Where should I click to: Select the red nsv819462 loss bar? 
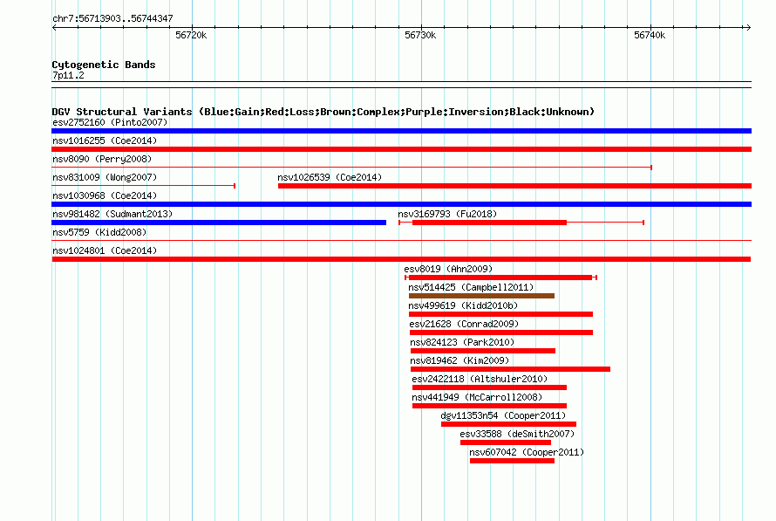point(510,369)
